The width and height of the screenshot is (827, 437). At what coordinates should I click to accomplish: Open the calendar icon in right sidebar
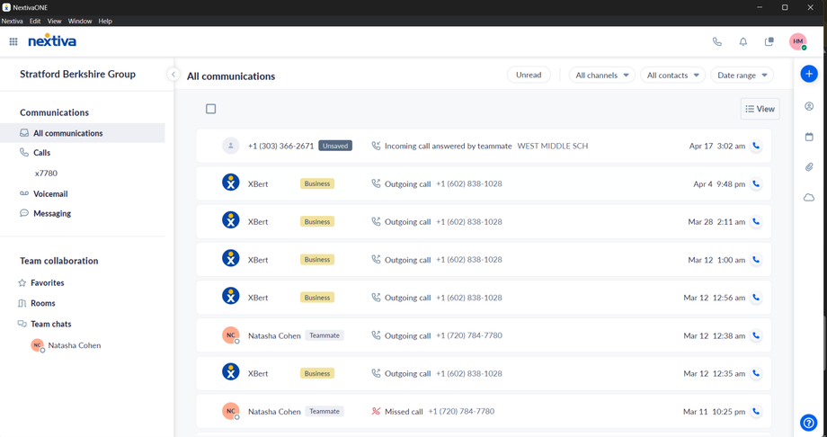[x=808, y=137]
